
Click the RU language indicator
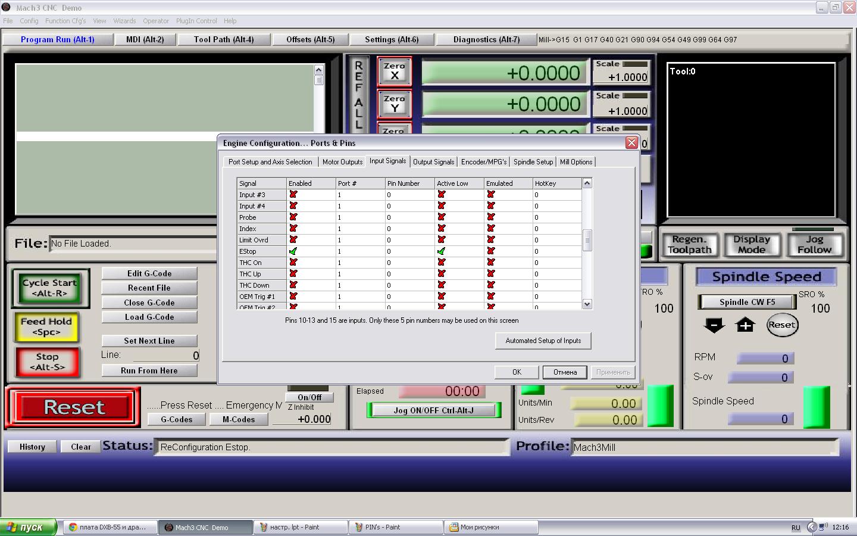point(796,528)
